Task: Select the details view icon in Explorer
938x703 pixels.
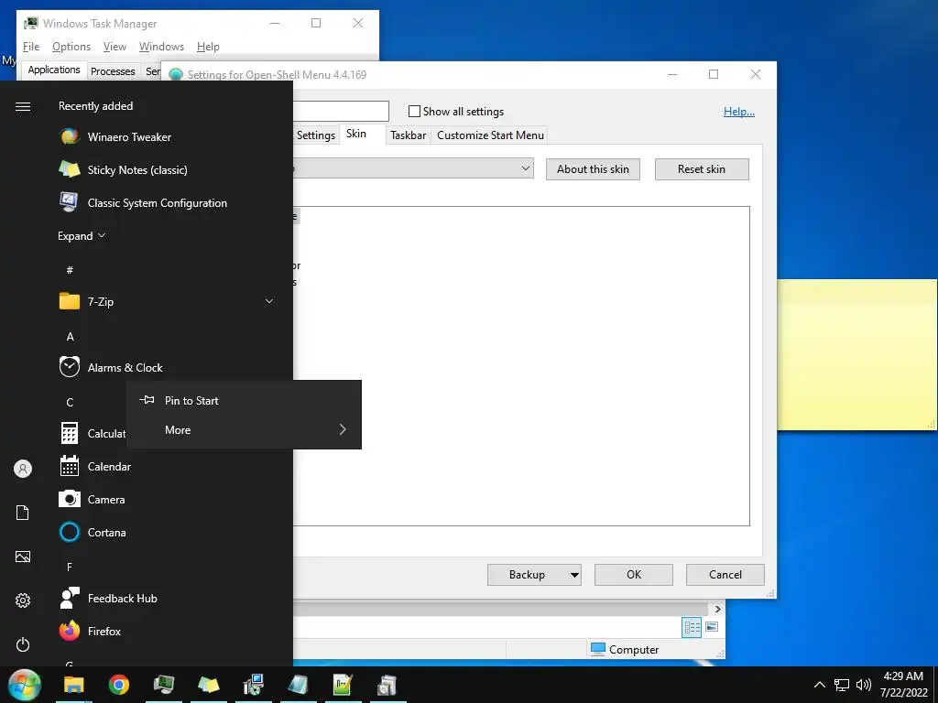Action: [693, 627]
